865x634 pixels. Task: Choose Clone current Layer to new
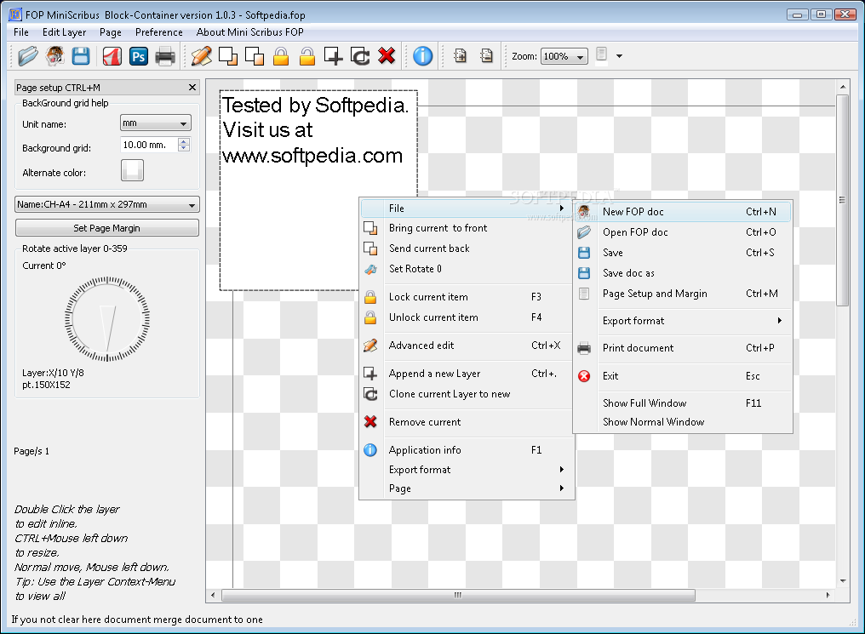click(x=467, y=394)
